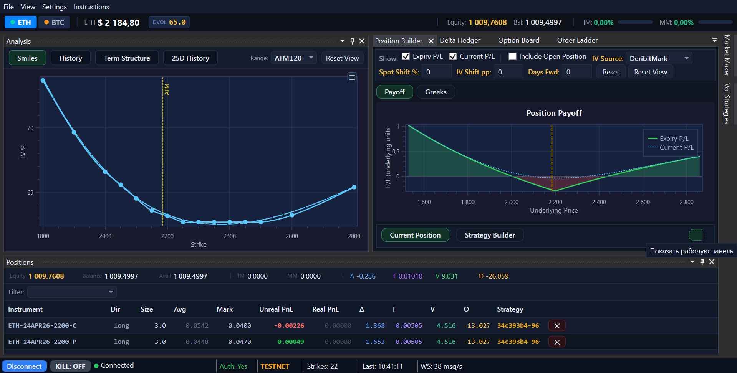Toggle the green switch beside Strategy Builder

point(696,235)
